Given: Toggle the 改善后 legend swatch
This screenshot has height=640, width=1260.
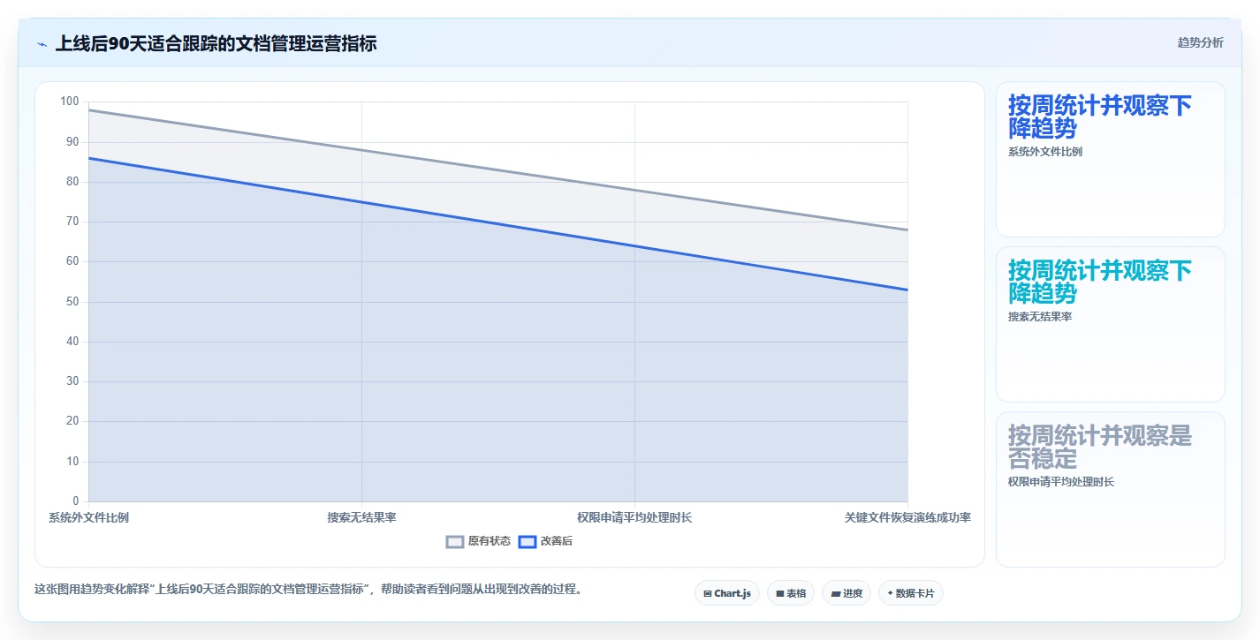Looking at the screenshot, I should (528, 541).
